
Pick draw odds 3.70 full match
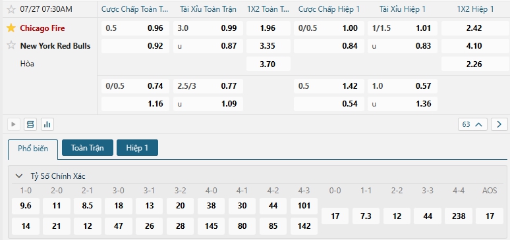[268, 64]
